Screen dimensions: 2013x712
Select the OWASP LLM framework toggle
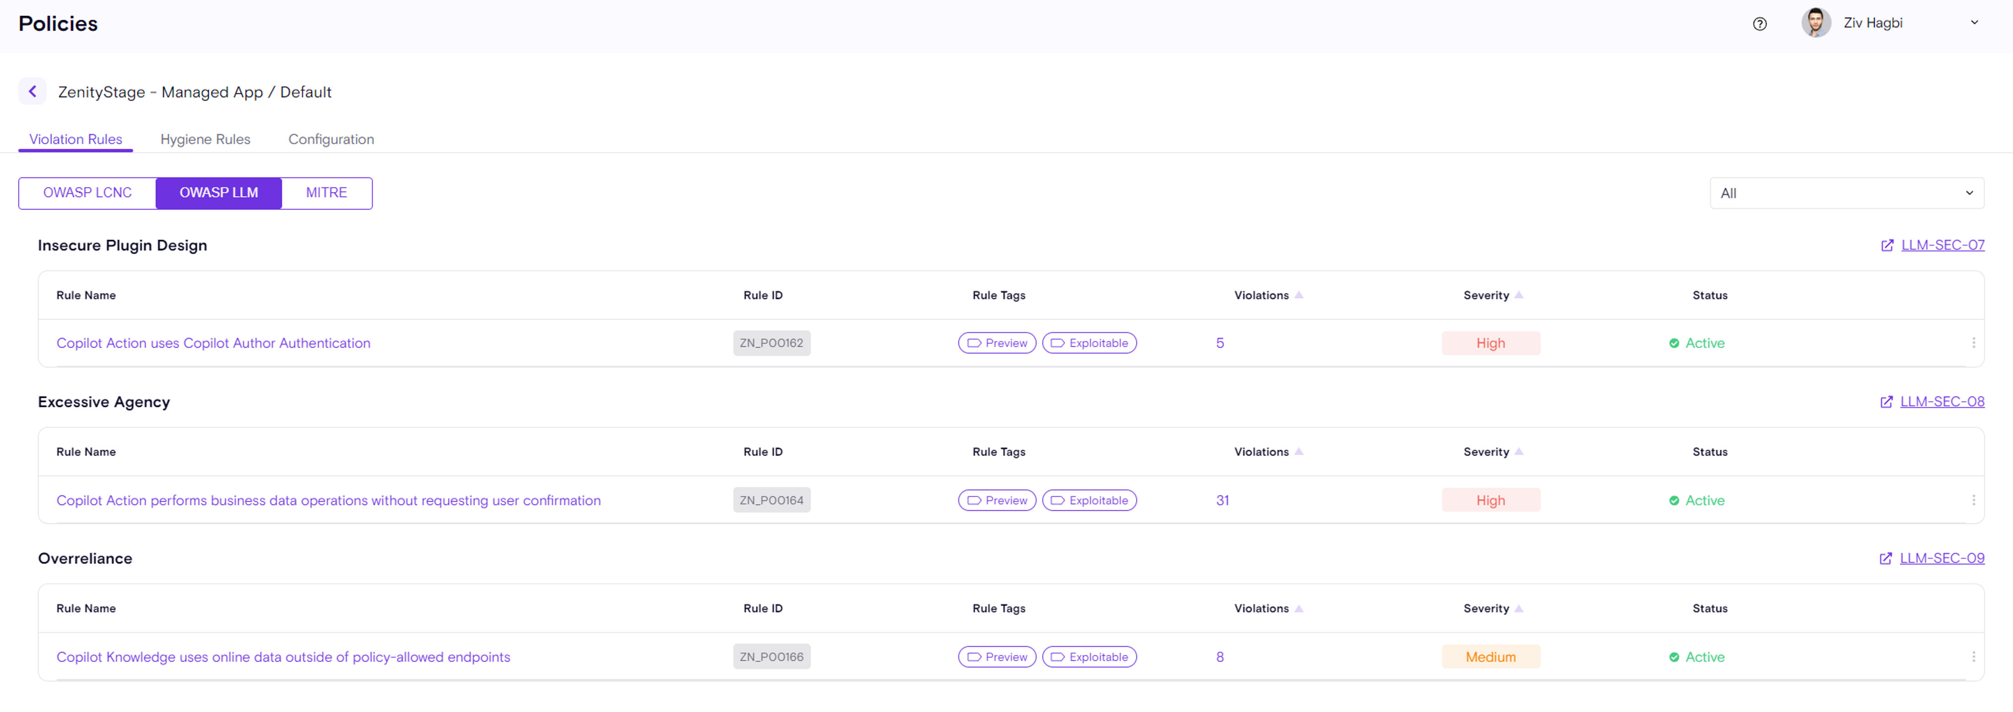tap(219, 193)
